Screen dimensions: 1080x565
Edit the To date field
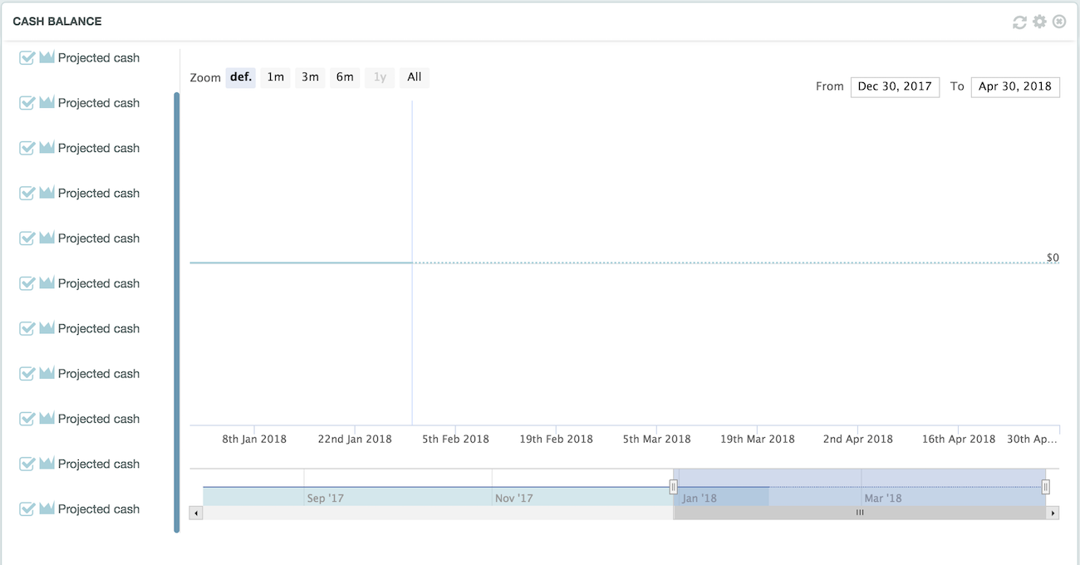[1015, 86]
